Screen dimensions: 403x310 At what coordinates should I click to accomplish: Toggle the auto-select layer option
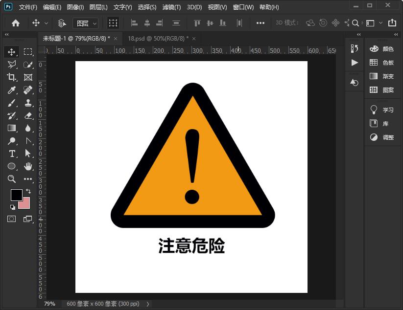(x=62, y=23)
